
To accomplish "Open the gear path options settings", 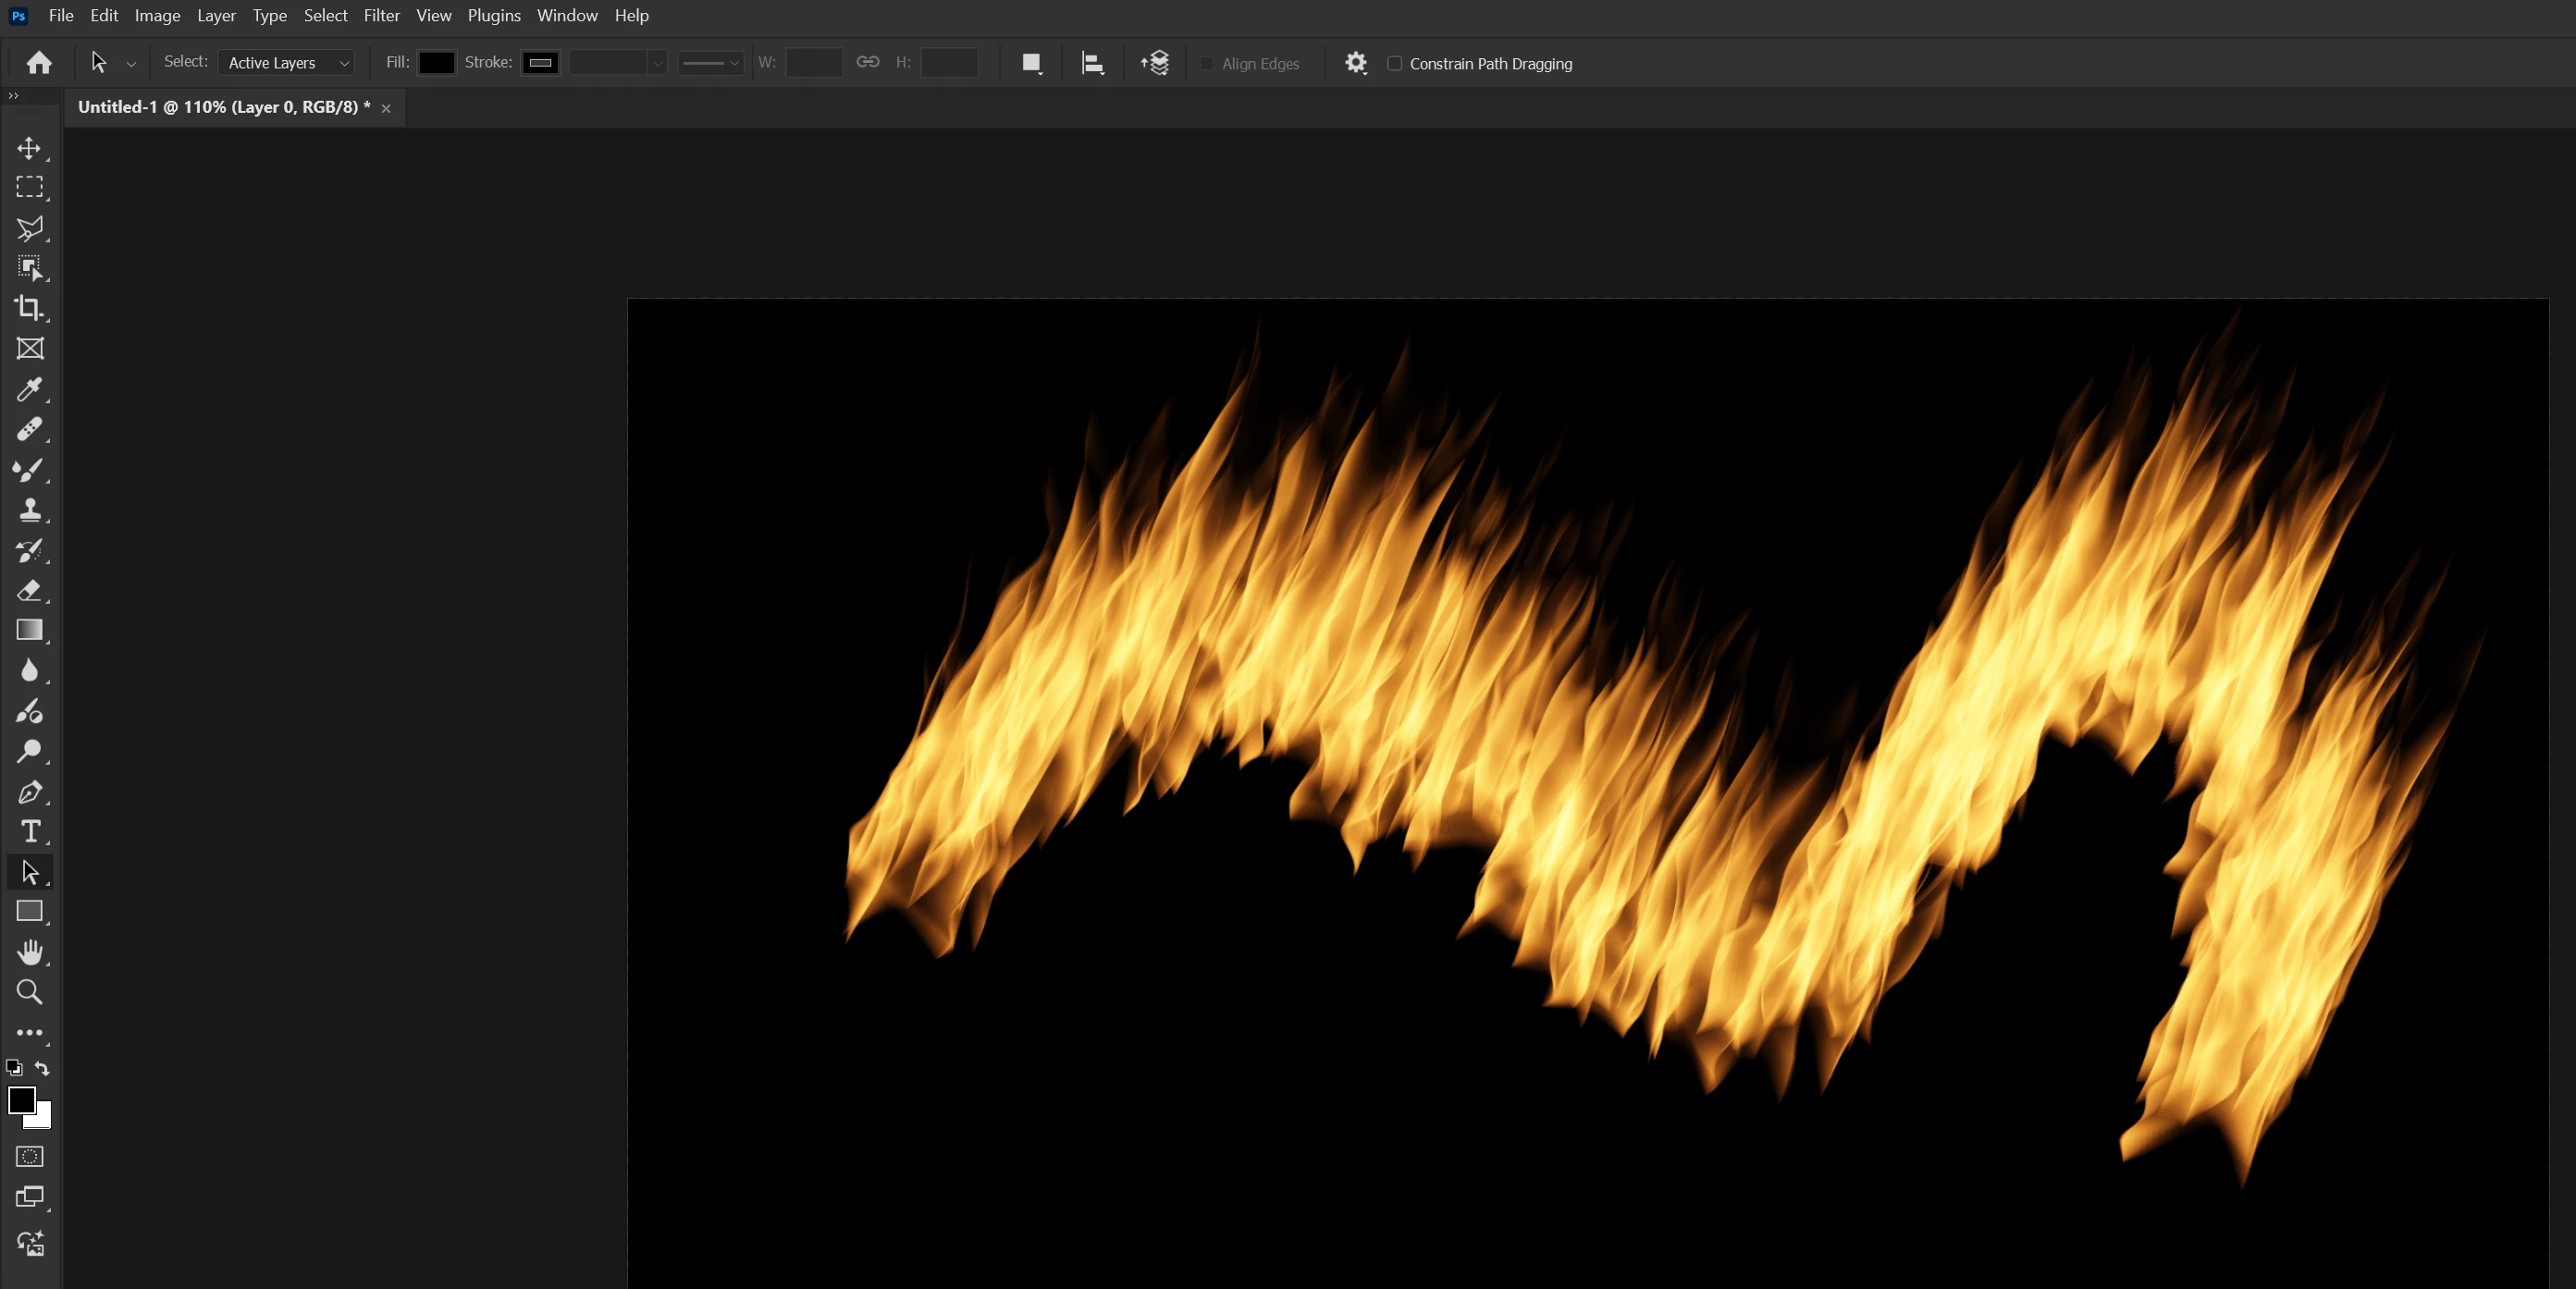I will click(x=1355, y=63).
